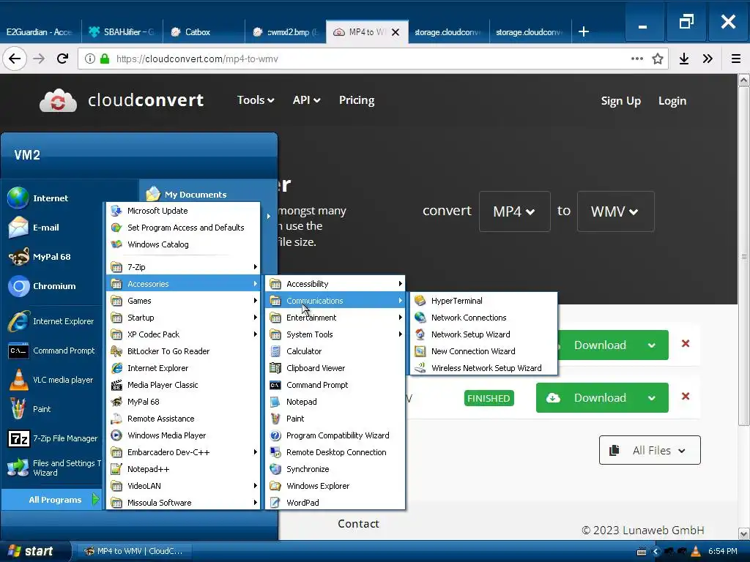This screenshot has height=562, width=750.
Task: Open Command Prompt from Accessories submenu
Action: pyautogui.click(x=335, y=385)
